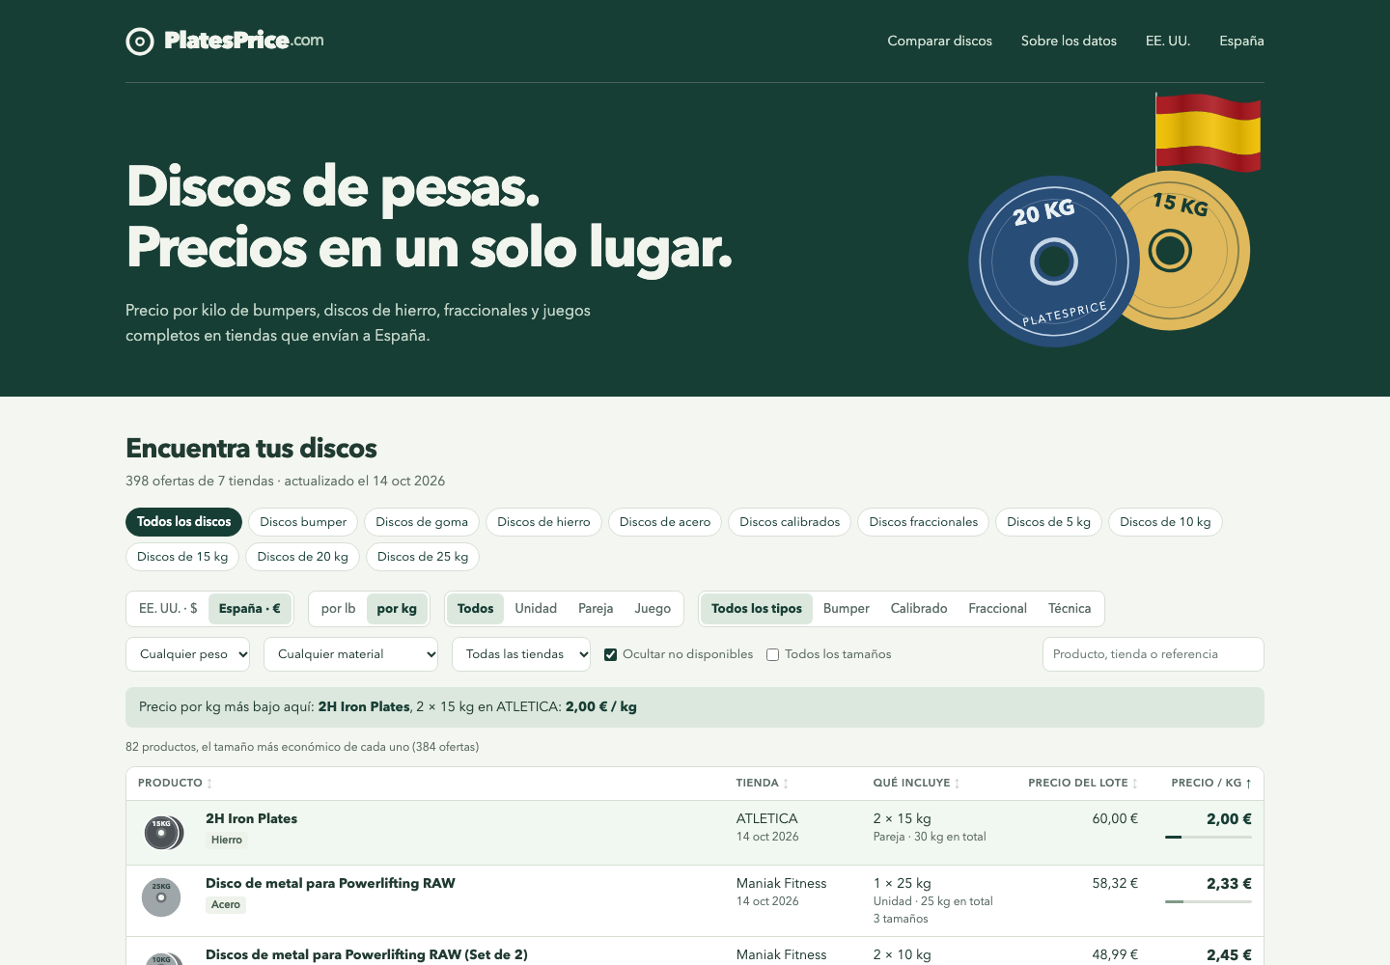Click the 20 KG blue plate illustration
The width and height of the screenshot is (1390, 965).
click(1053, 261)
